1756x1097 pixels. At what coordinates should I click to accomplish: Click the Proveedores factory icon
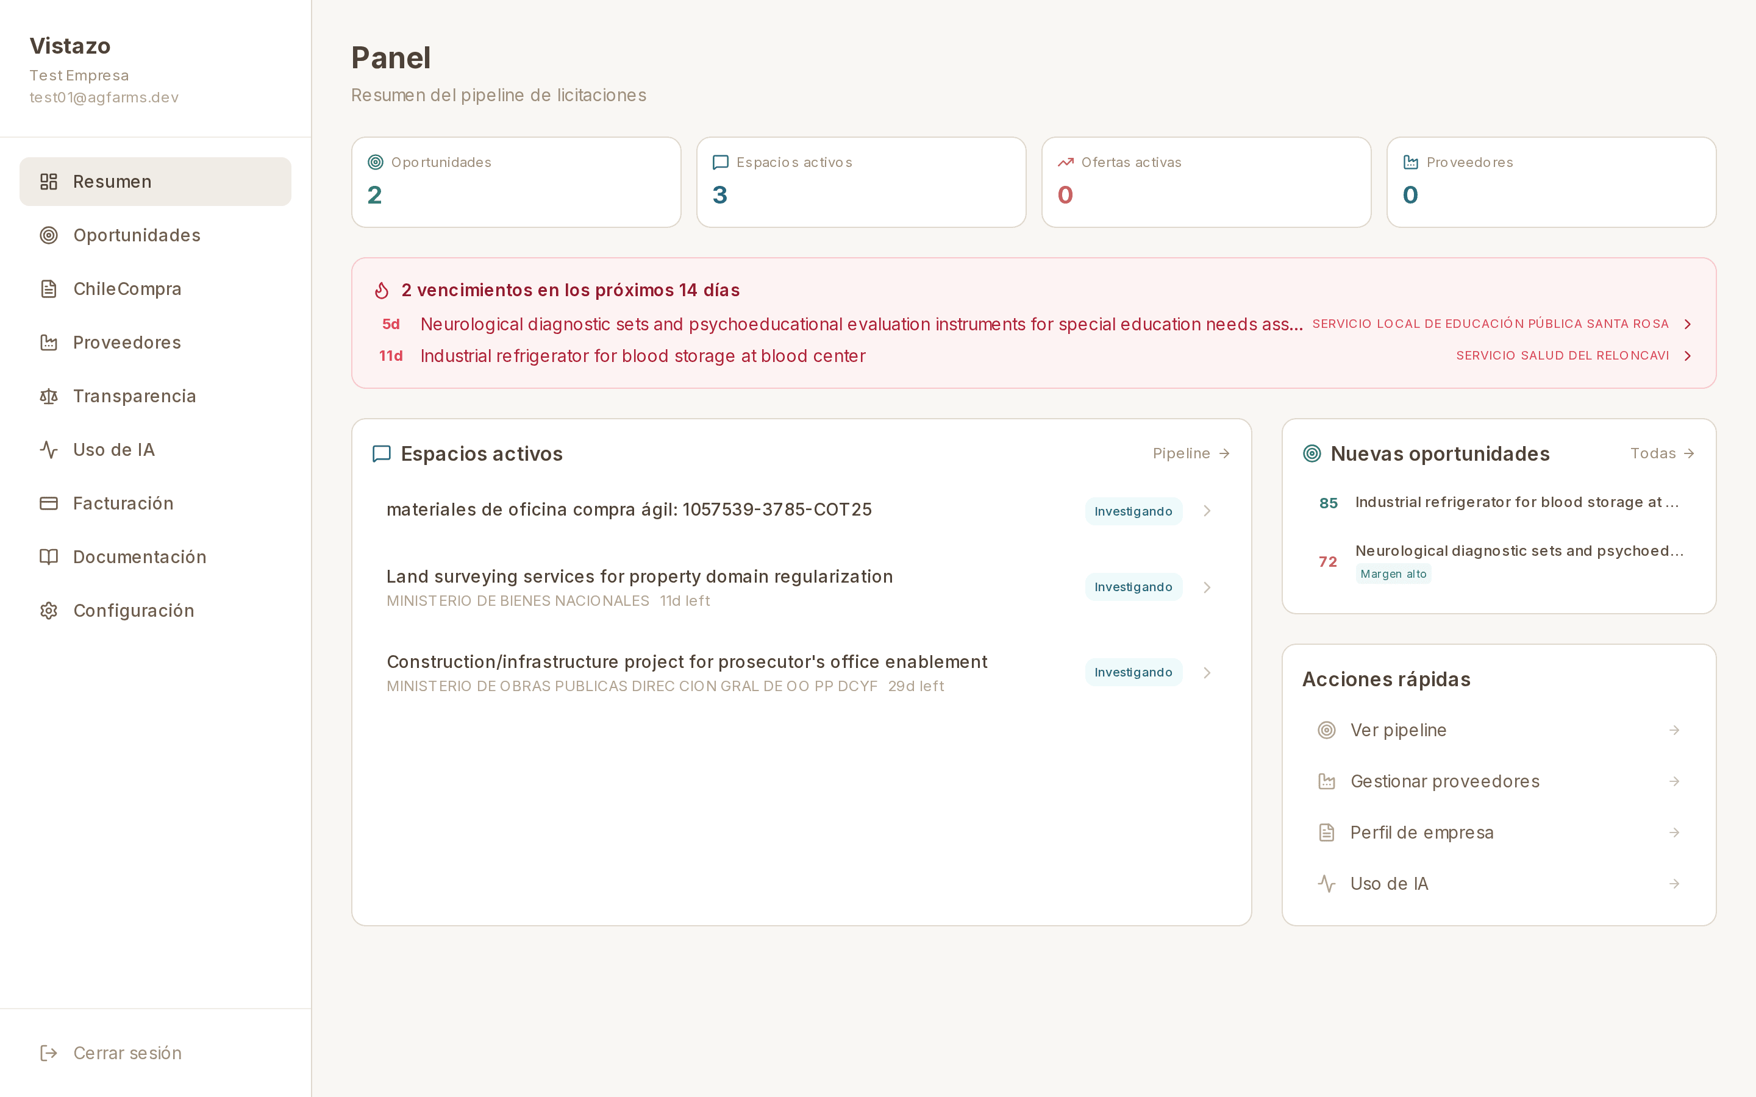click(48, 342)
